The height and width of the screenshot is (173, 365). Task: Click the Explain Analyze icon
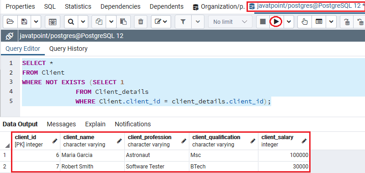pyautogui.click(x=319, y=22)
